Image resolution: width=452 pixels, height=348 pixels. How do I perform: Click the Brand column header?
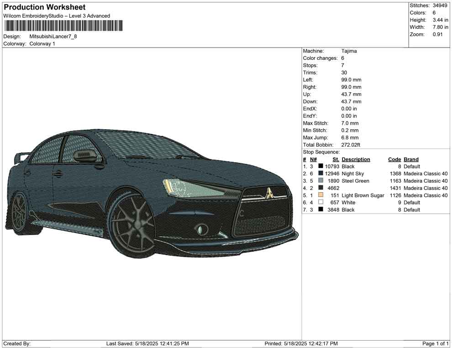pyautogui.click(x=411, y=159)
